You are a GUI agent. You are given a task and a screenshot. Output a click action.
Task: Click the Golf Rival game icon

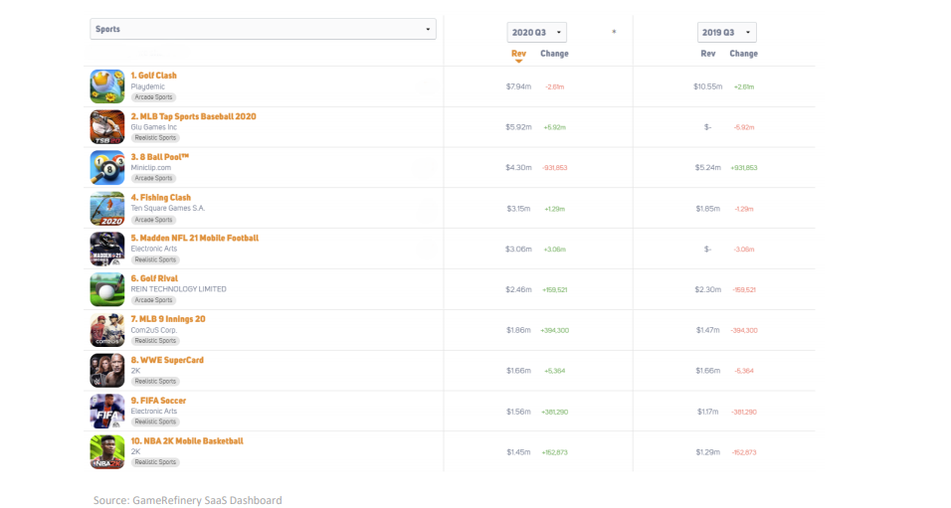pyautogui.click(x=107, y=289)
